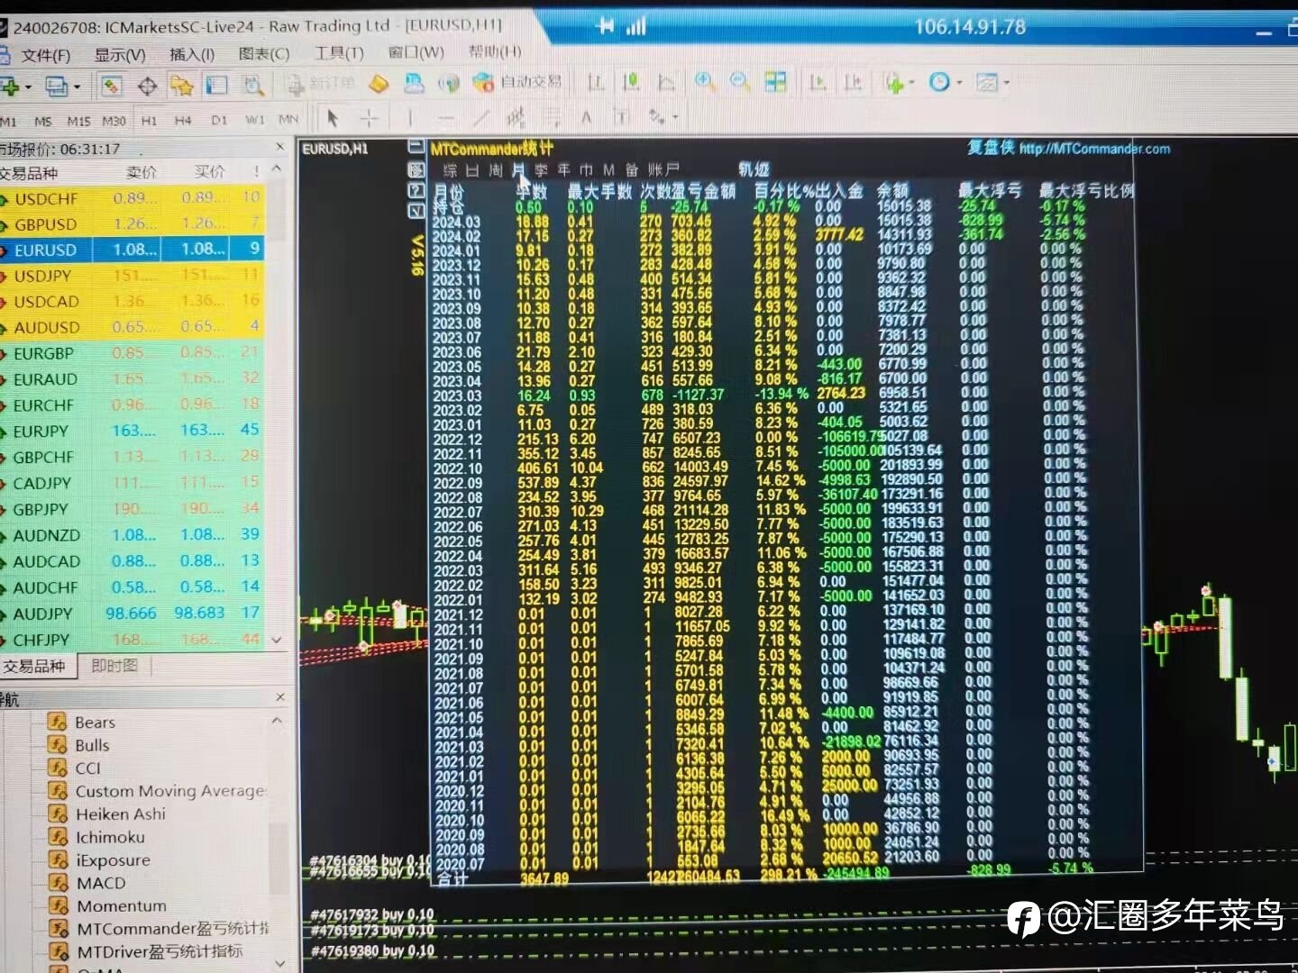Select the M1 timeframe

coord(8,121)
